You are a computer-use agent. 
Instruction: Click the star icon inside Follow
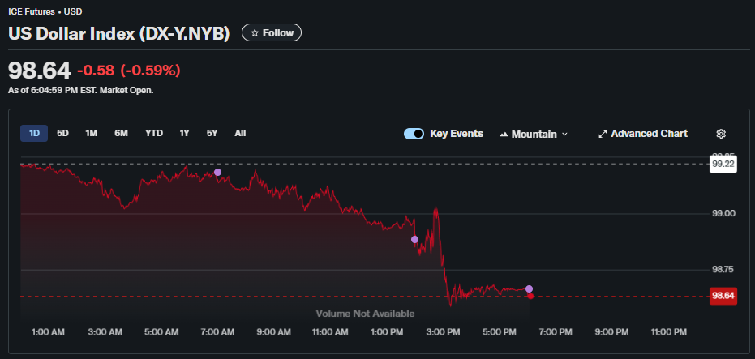(255, 33)
